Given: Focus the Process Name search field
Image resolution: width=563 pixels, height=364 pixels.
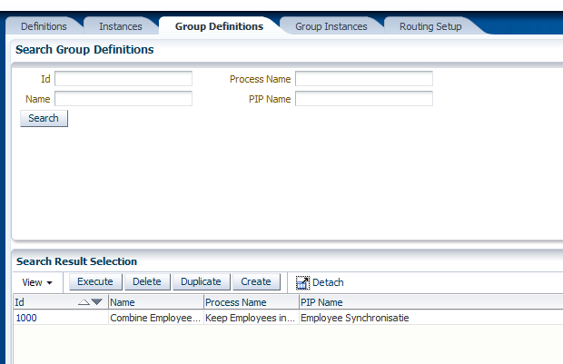Looking at the screenshot, I should pyautogui.click(x=364, y=79).
